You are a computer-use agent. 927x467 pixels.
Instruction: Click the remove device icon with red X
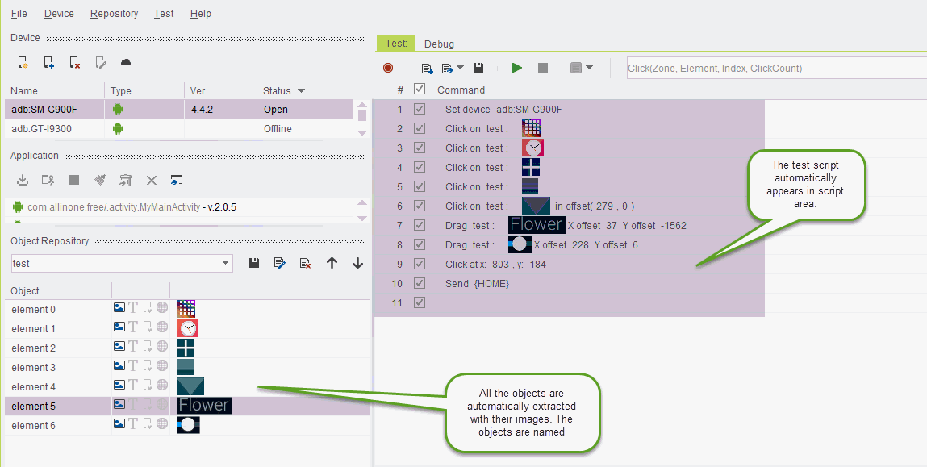(74, 62)
